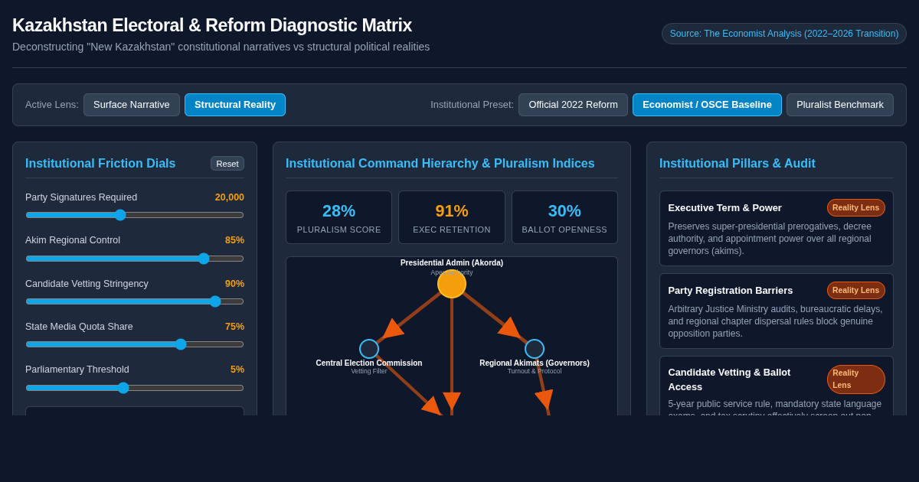
Task: Select Economist / OSCE Baseline preset
Action: click(x=707, y=105)
